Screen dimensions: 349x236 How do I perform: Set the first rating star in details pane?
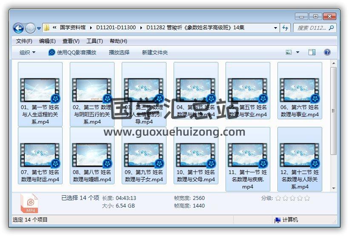point(278,198)
